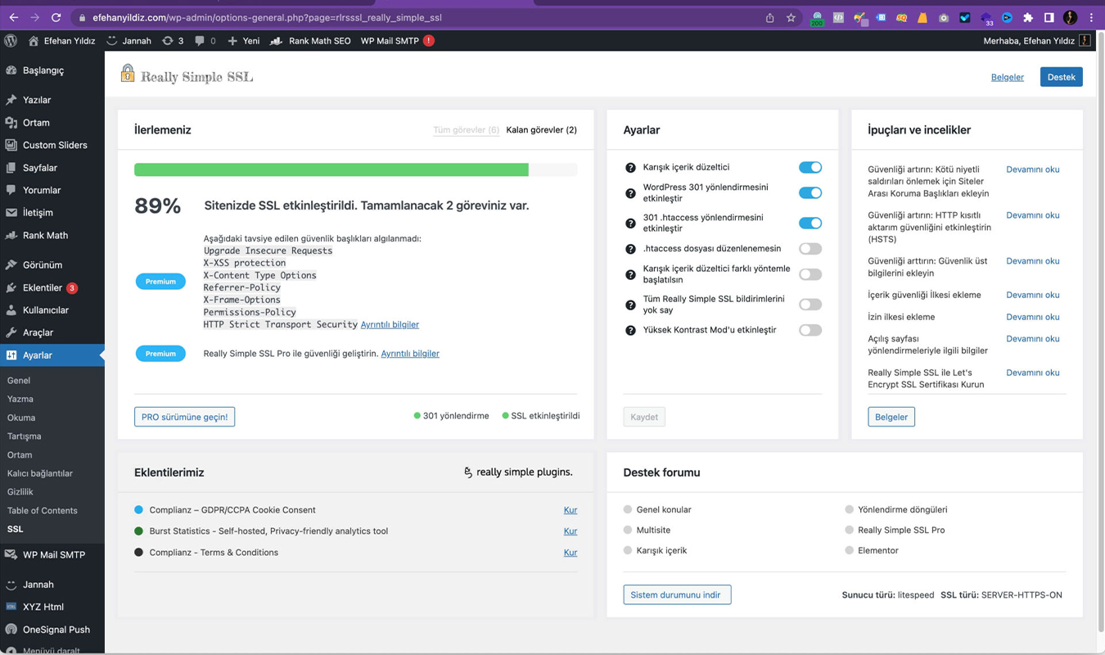The width and height of the screenshot is (1105, 655).
Task: Click Rank Math SEO in admin bar
Action: pyautogui.click(x=311, y=40)
